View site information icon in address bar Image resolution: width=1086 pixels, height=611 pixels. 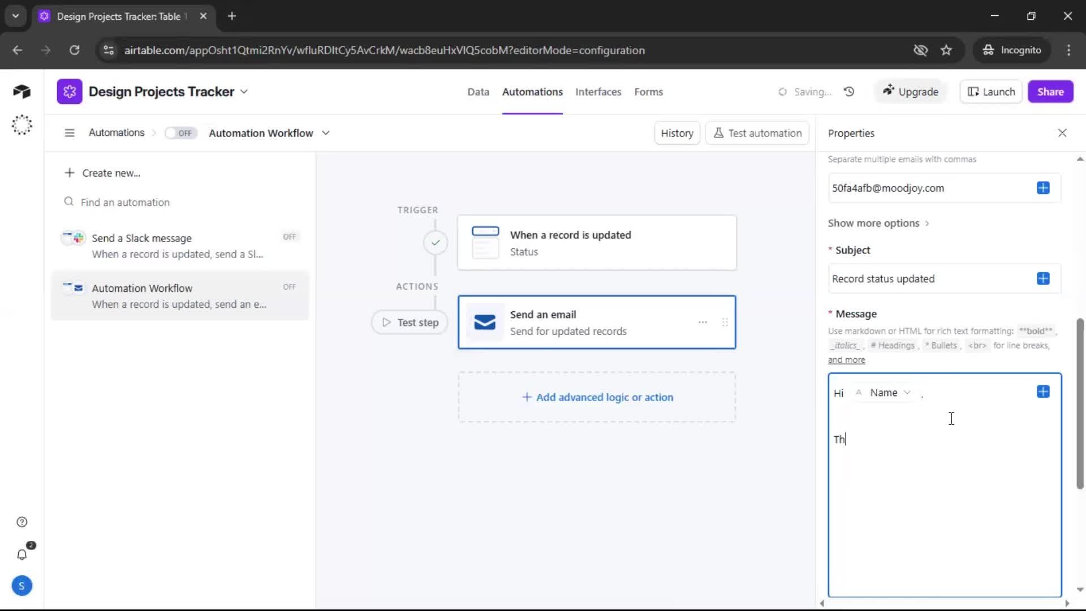(x=109, y=50)
